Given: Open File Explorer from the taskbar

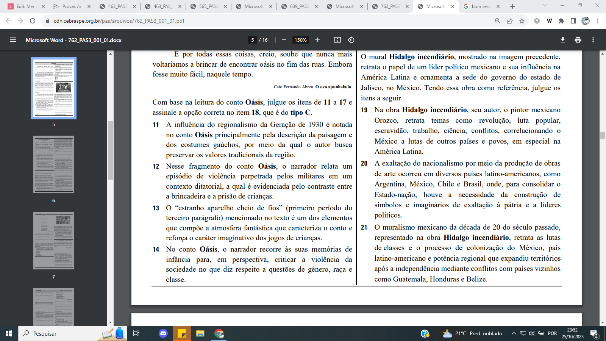Looking at the screenshot, I should point(200,333).
